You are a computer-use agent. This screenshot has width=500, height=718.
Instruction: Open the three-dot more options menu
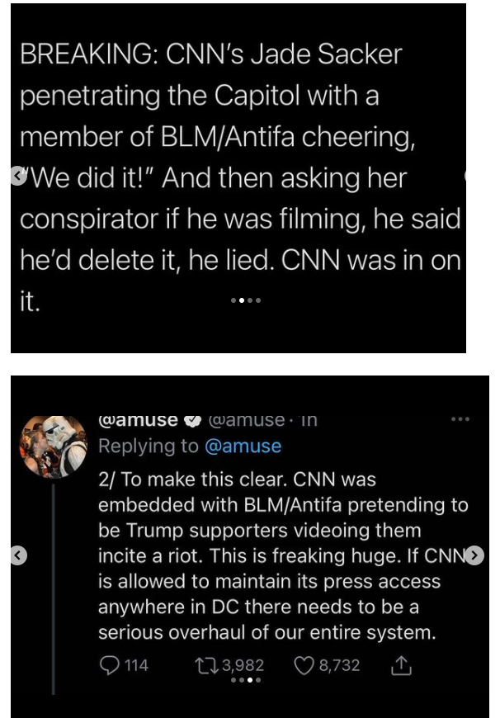coord(459,419)
